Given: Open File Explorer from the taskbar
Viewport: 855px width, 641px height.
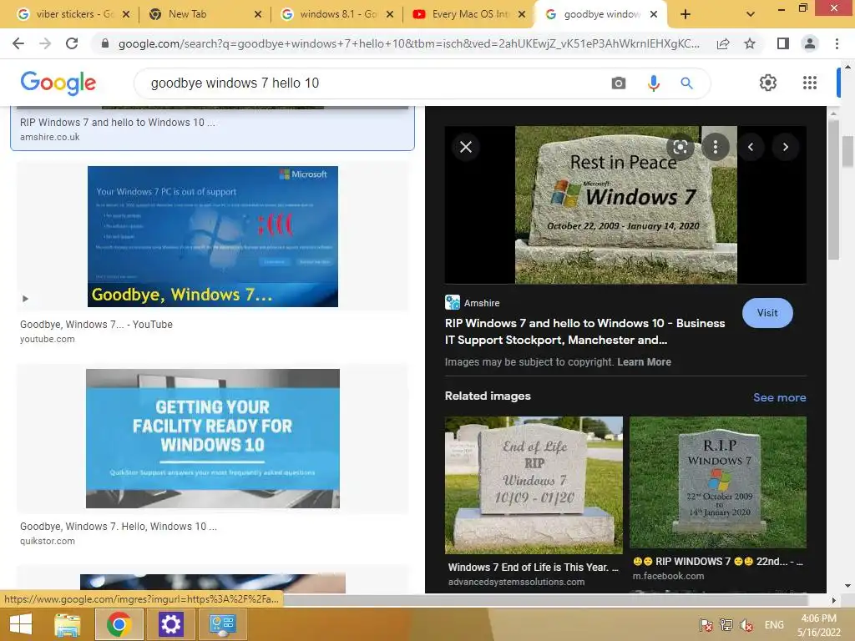Looking at the screenshot, I should point(68,624).
